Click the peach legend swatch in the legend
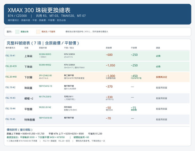Screen dimensions: 195x151 38,32
